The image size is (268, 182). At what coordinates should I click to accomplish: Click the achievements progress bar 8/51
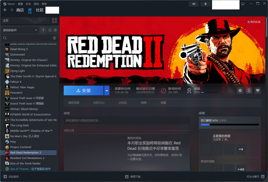click(x=230, y=125)
